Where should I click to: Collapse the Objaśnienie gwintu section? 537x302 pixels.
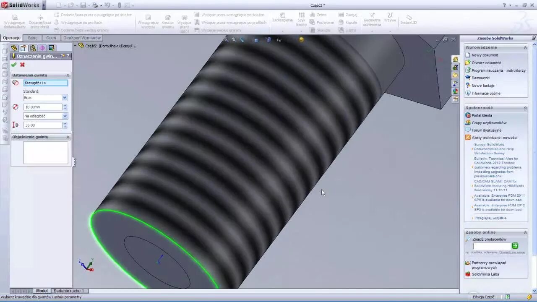point(68,137)
